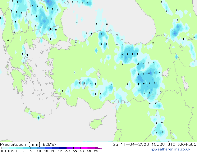Select the 30–35 mm purple legend swatch

(70, 148)
